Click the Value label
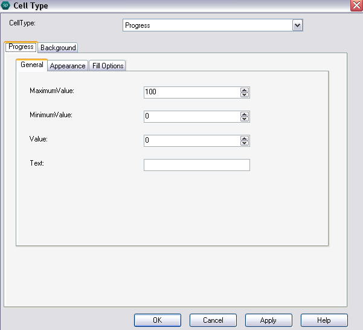 39,139
